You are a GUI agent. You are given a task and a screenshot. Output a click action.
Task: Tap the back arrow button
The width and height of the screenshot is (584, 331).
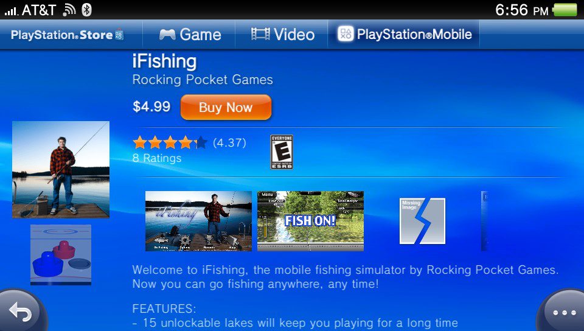click(x=22, y=312)
